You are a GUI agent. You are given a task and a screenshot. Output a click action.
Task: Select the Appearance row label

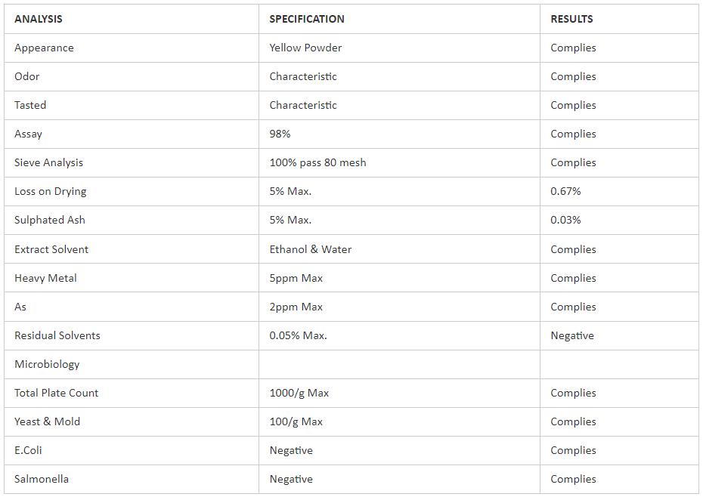[x=44, y=48]
